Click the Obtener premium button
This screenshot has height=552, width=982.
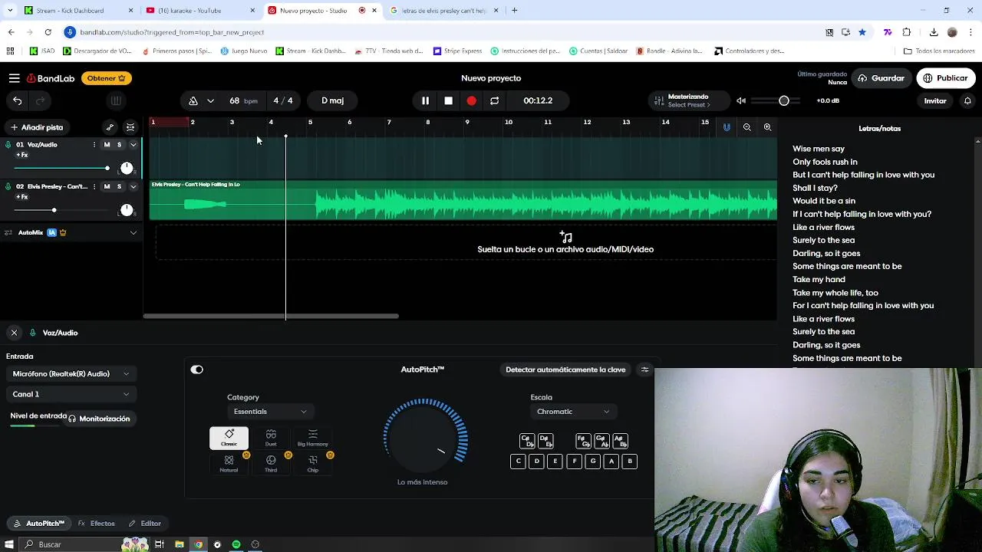(x=107, y=78)
